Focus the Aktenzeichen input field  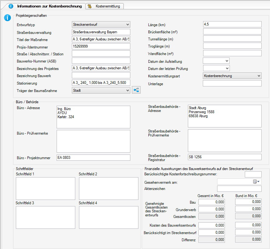[239, 189]
